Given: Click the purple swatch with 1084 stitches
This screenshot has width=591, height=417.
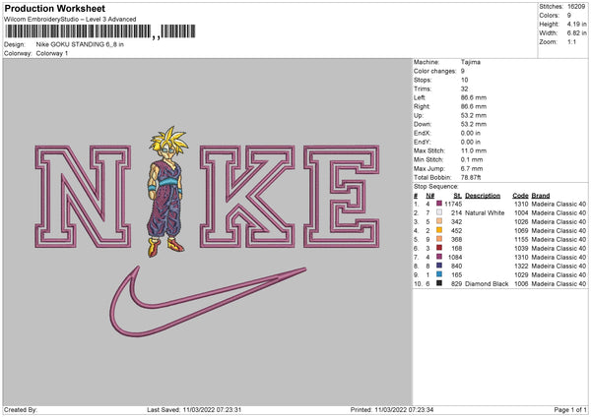Looking at the screenshot, I should point(439,257).
